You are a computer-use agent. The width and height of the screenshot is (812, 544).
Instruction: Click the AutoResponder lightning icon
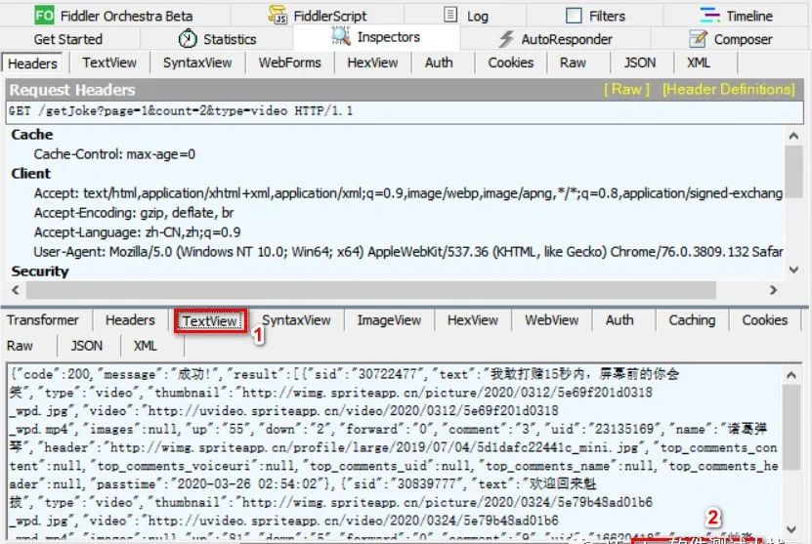click(506, 39)
